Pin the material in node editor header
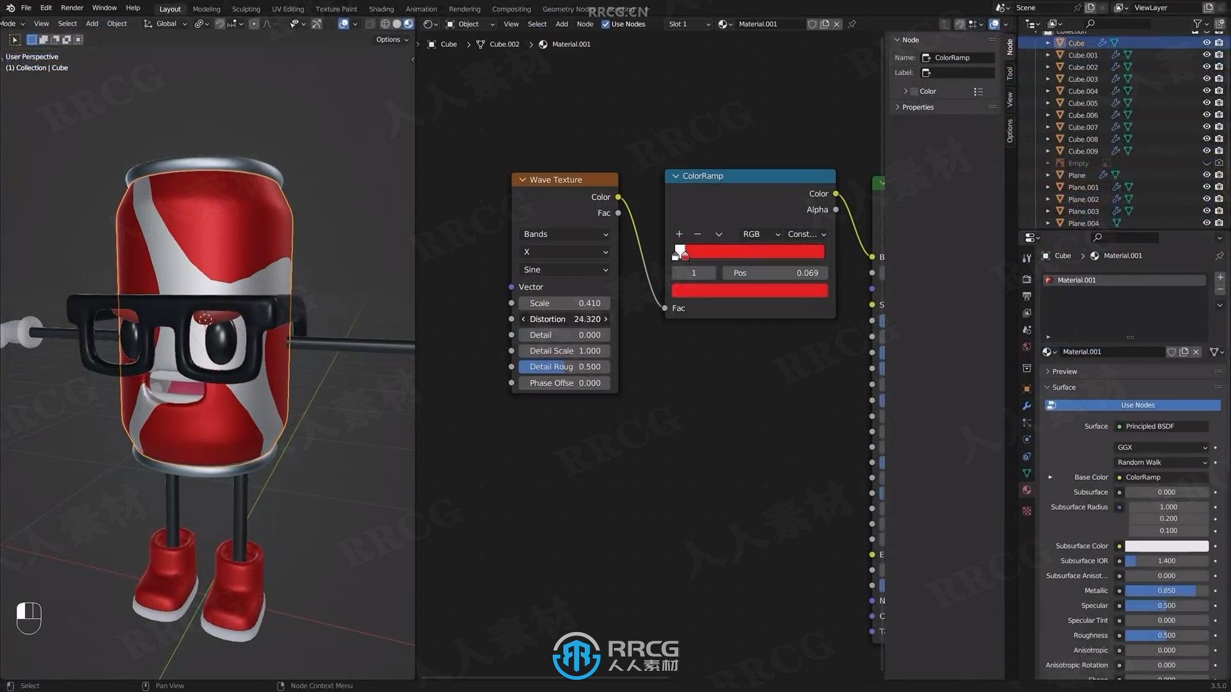 pyautogui.click(x=852, y=24)
